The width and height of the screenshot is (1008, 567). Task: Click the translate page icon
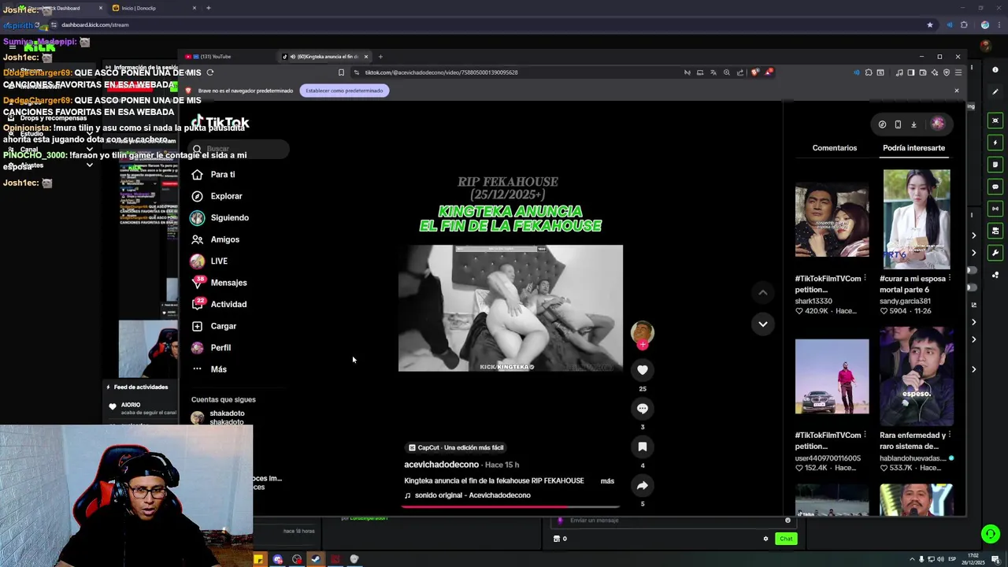[x=713, y=72]
